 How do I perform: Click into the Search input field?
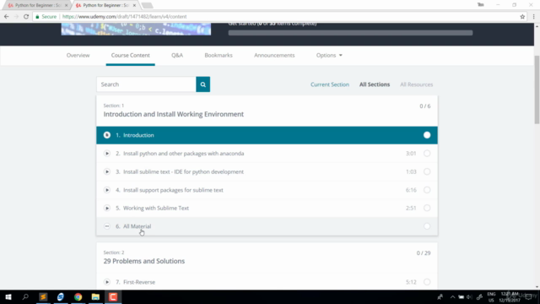[x=146, y=84]
